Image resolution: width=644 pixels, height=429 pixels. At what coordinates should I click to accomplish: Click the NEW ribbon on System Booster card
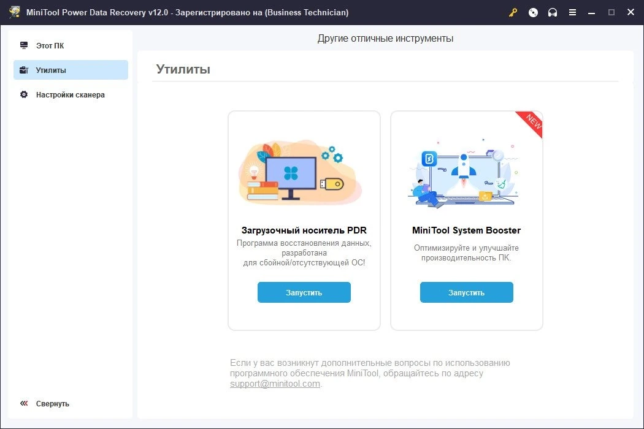tap(532, 123)
